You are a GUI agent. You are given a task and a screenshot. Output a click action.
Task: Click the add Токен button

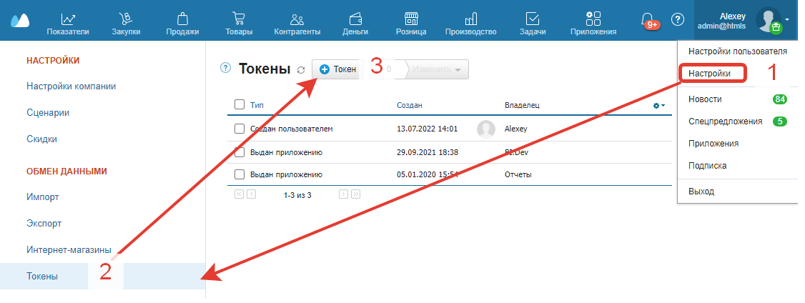(x=337, y=69)
